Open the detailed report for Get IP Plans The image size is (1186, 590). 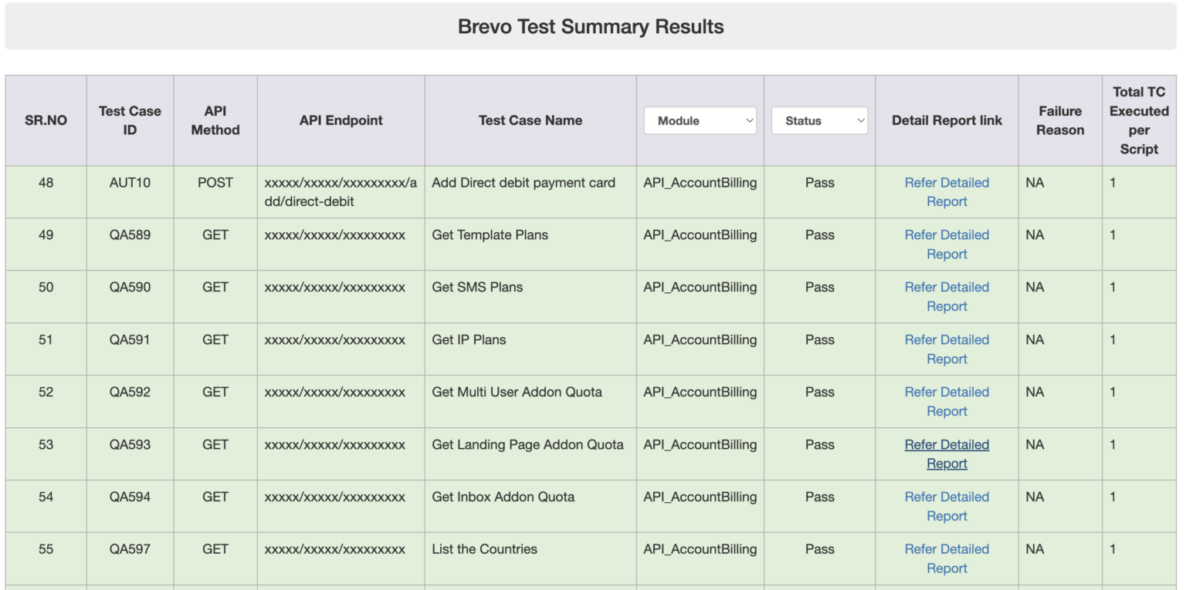pos(947,349)
